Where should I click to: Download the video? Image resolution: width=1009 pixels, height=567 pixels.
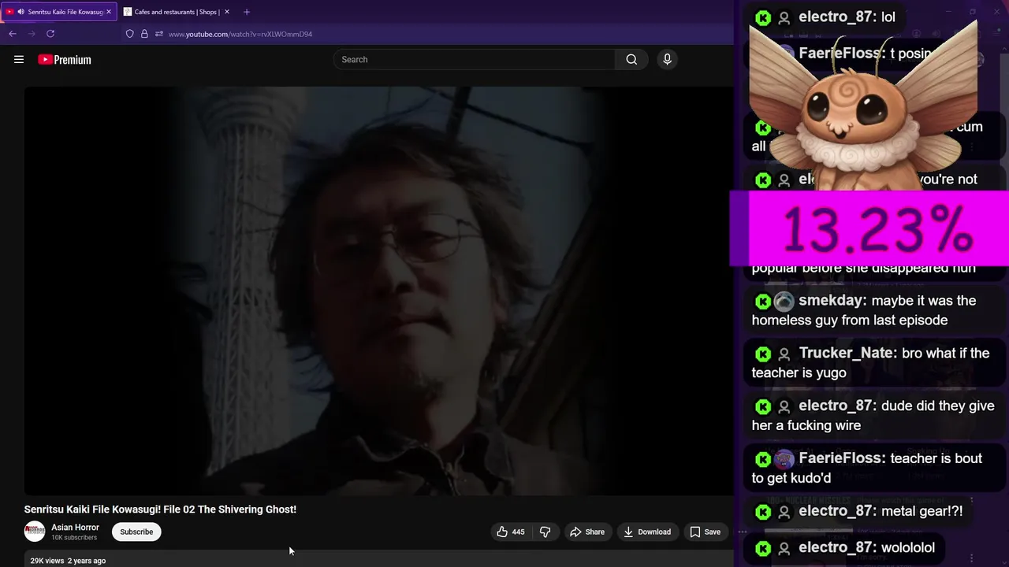point(646,532)
